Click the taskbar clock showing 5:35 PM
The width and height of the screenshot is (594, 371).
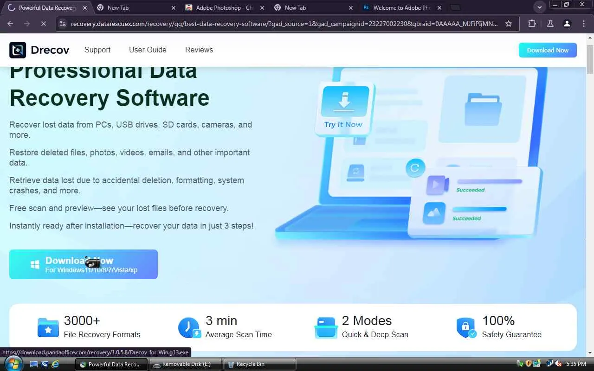(576, 364)
